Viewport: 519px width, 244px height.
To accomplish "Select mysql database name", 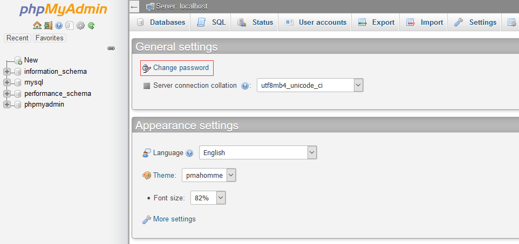I will [x=34, y=82].
